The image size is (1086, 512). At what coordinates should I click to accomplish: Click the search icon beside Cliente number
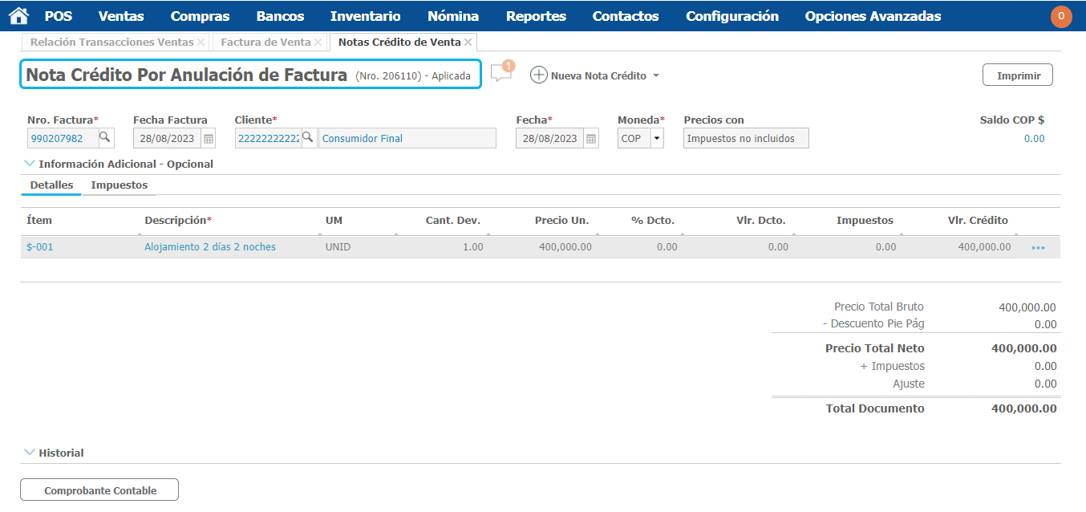(x=308, y=138)
